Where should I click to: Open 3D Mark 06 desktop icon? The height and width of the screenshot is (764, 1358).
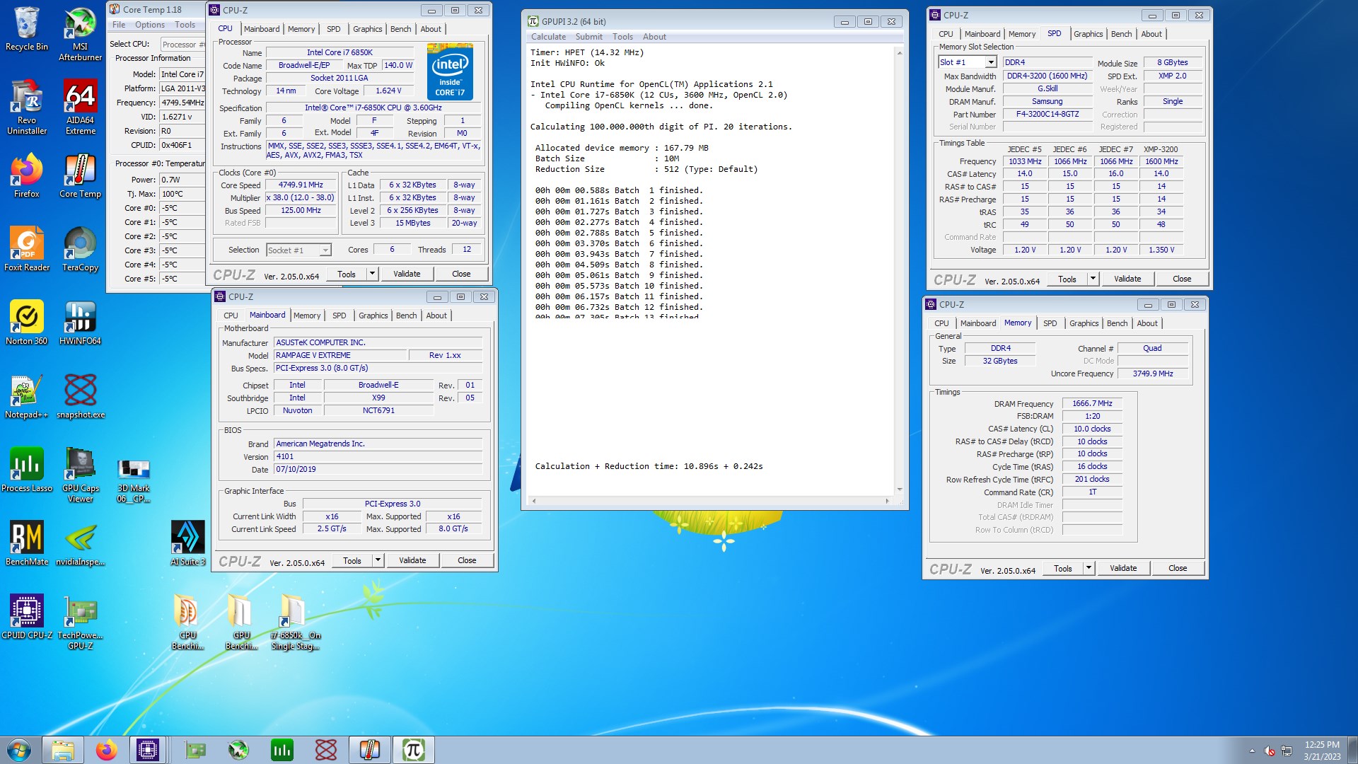134,480
